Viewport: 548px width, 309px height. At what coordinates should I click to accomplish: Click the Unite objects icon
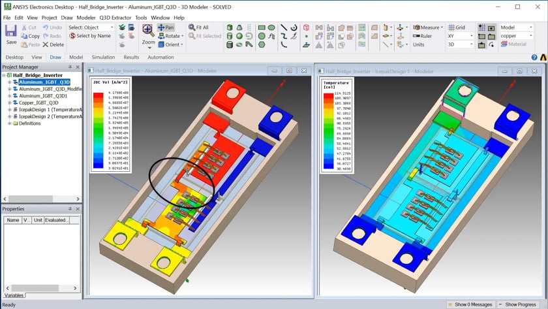coord(341,27)
